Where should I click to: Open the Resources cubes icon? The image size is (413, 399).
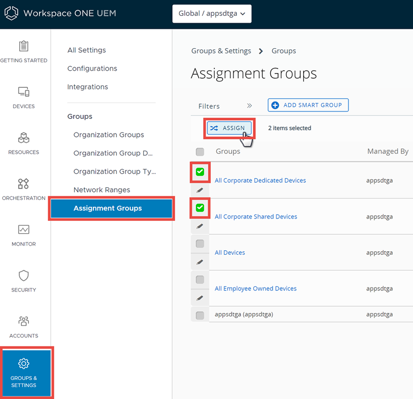pyautogui.click(x=24, y=138)
